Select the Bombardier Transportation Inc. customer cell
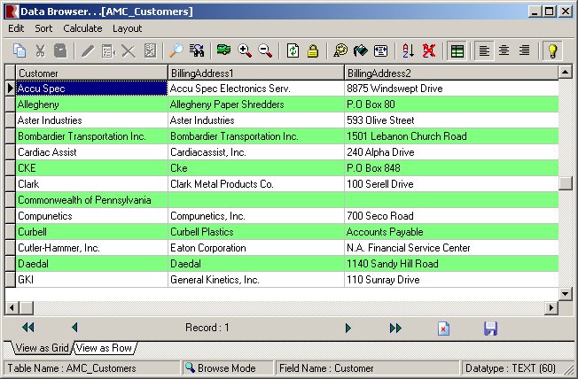Image resolution: width=578 pixels, height=379 pixels. (91, 136)
